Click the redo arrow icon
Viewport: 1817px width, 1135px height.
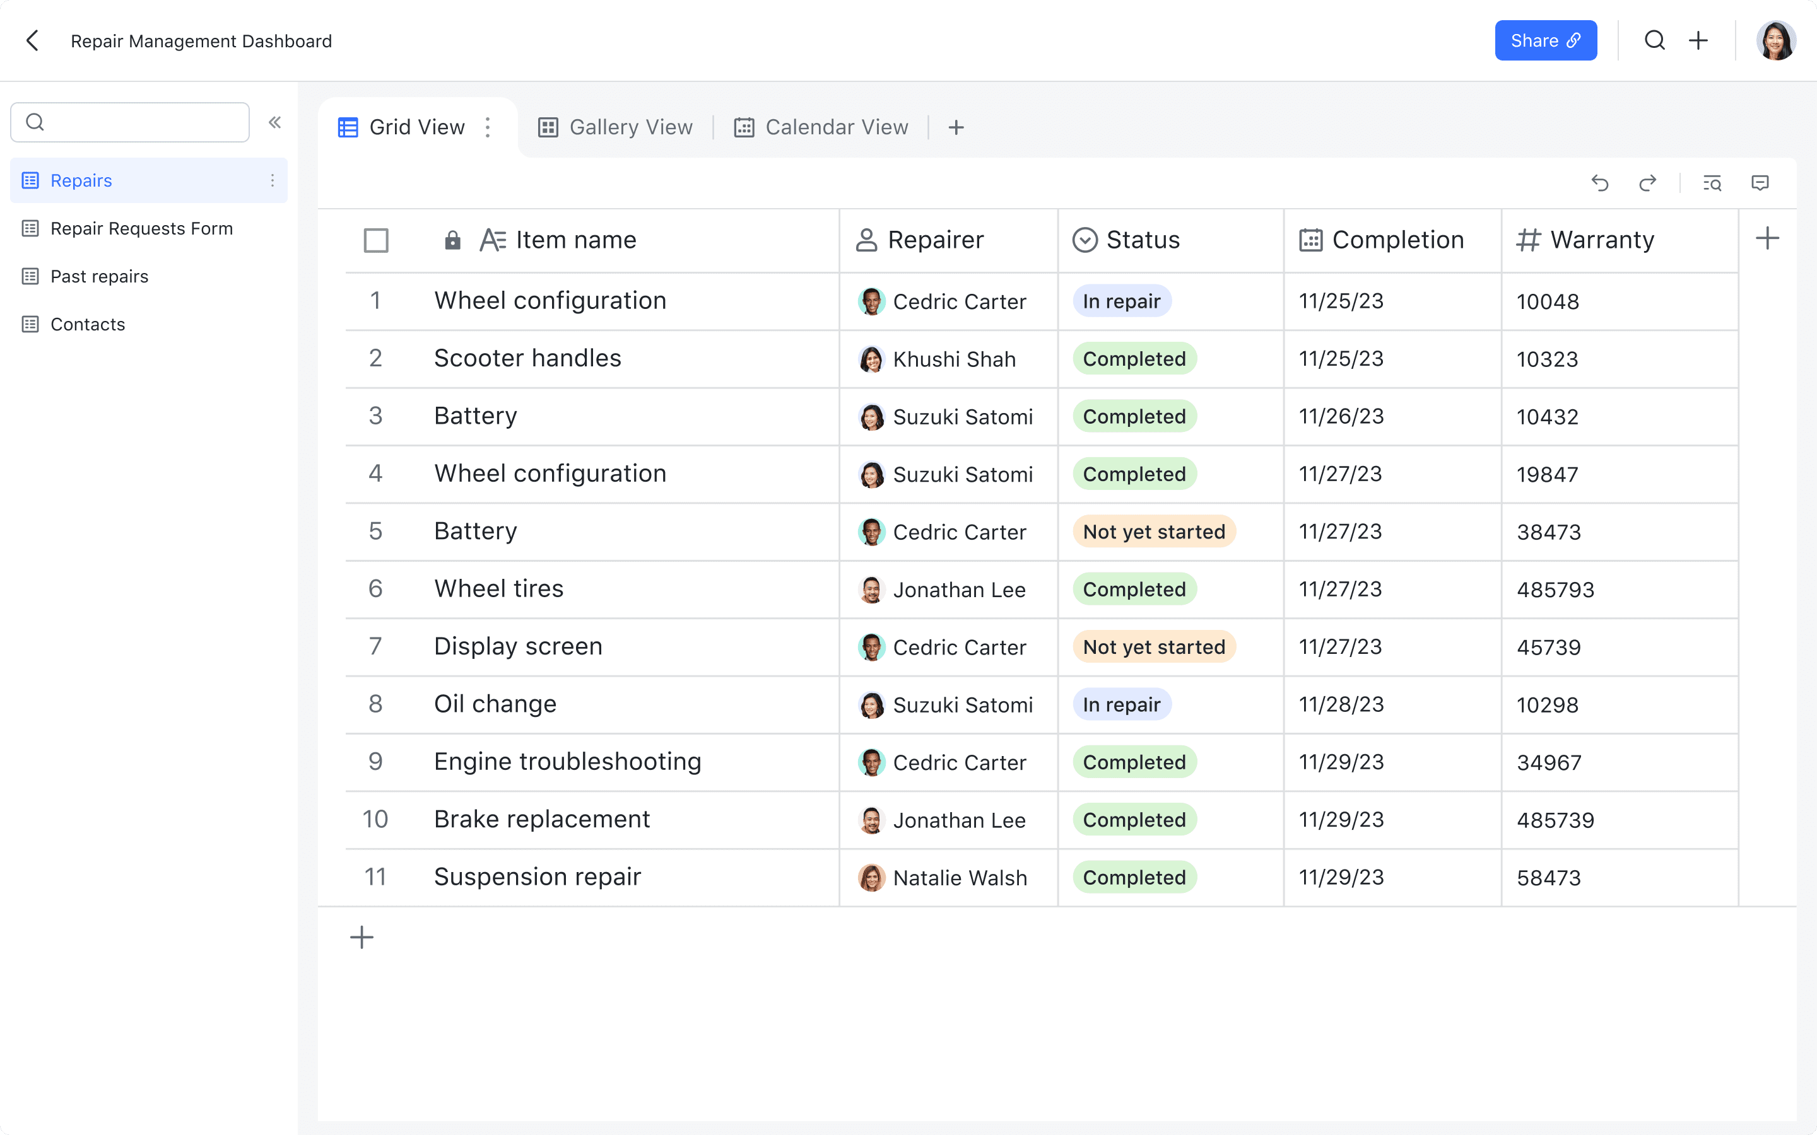1647,183
